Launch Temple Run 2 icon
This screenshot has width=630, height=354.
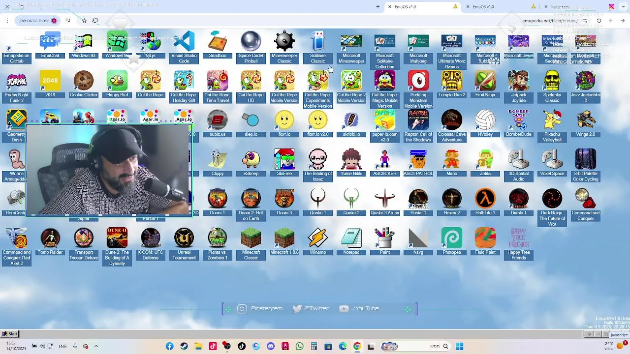[x=452, y=85]
